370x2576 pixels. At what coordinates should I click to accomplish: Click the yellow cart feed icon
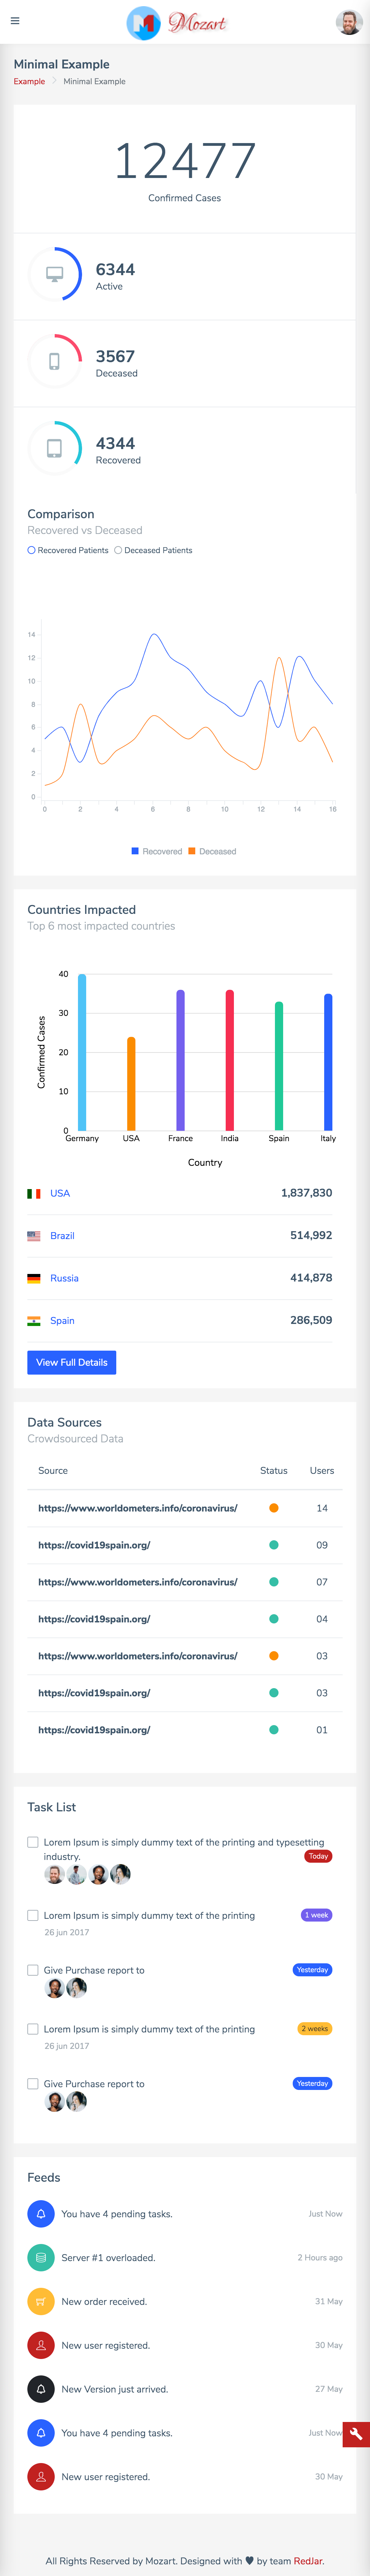[x=41, y=2302]
